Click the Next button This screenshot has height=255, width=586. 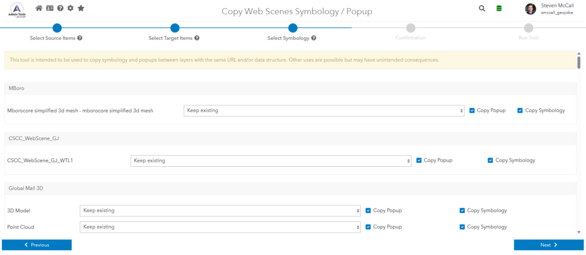(x=549, y=245)
